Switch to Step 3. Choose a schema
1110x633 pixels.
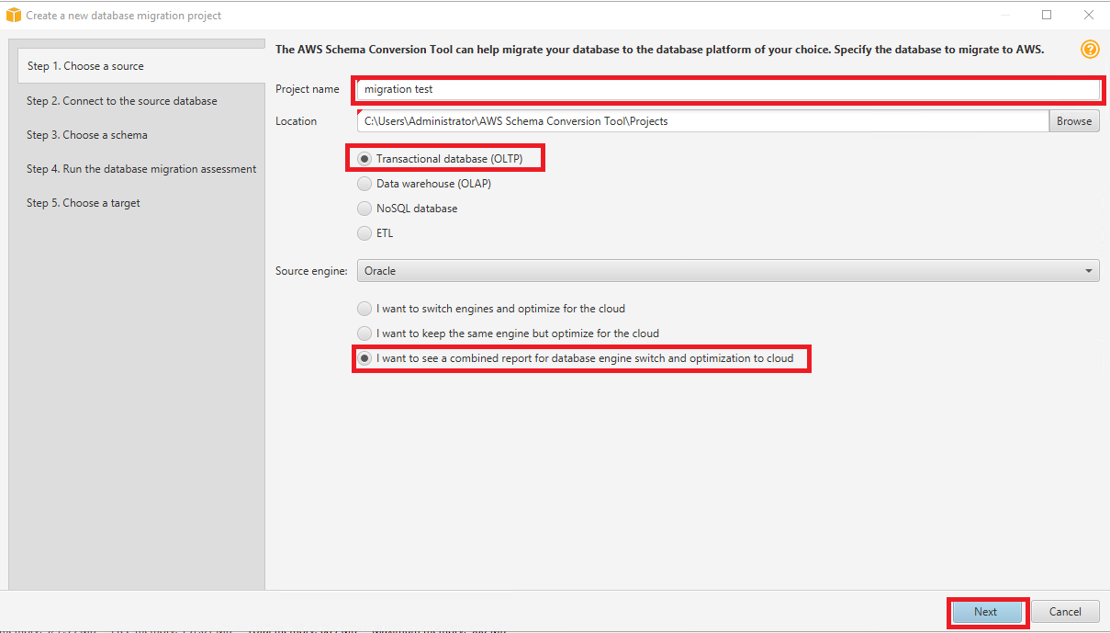point(87,135)
